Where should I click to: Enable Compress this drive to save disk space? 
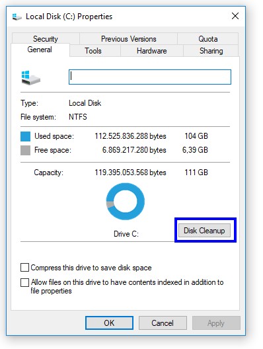coord(24,267)
